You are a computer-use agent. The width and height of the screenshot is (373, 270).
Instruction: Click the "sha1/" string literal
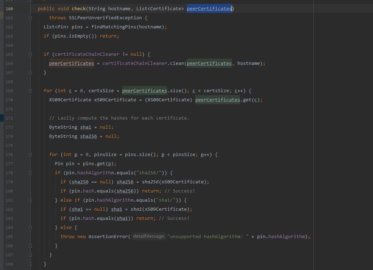pos(166,200)
